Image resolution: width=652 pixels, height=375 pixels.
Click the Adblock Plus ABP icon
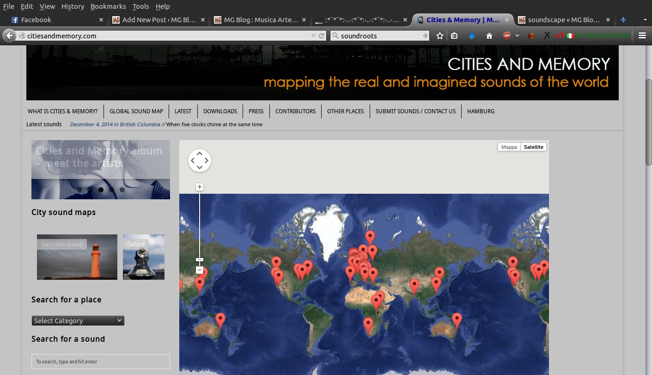507,36
